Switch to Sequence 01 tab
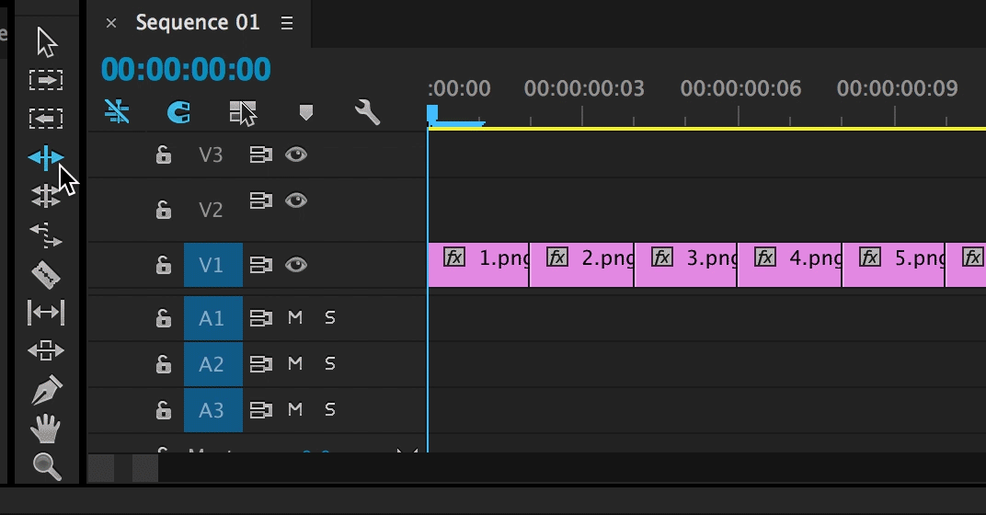This screenshot has height=515, width=986. coord(198,23)
